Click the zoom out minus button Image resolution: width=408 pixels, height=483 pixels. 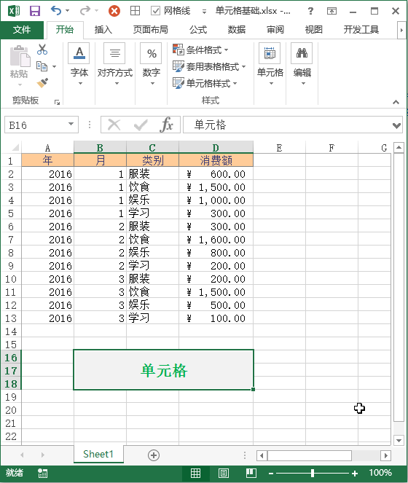pos(271,474)
